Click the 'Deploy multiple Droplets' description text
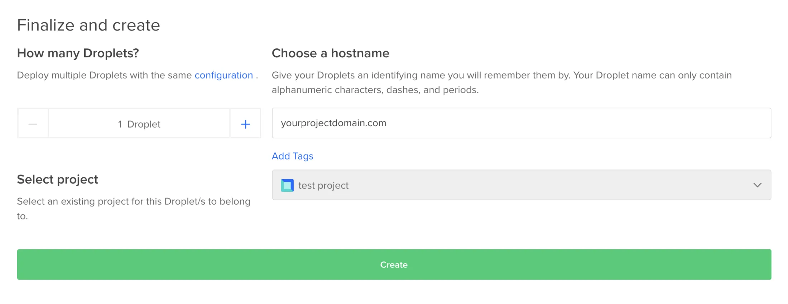This screenshot has height=304, width=788. tap(104, 75)
